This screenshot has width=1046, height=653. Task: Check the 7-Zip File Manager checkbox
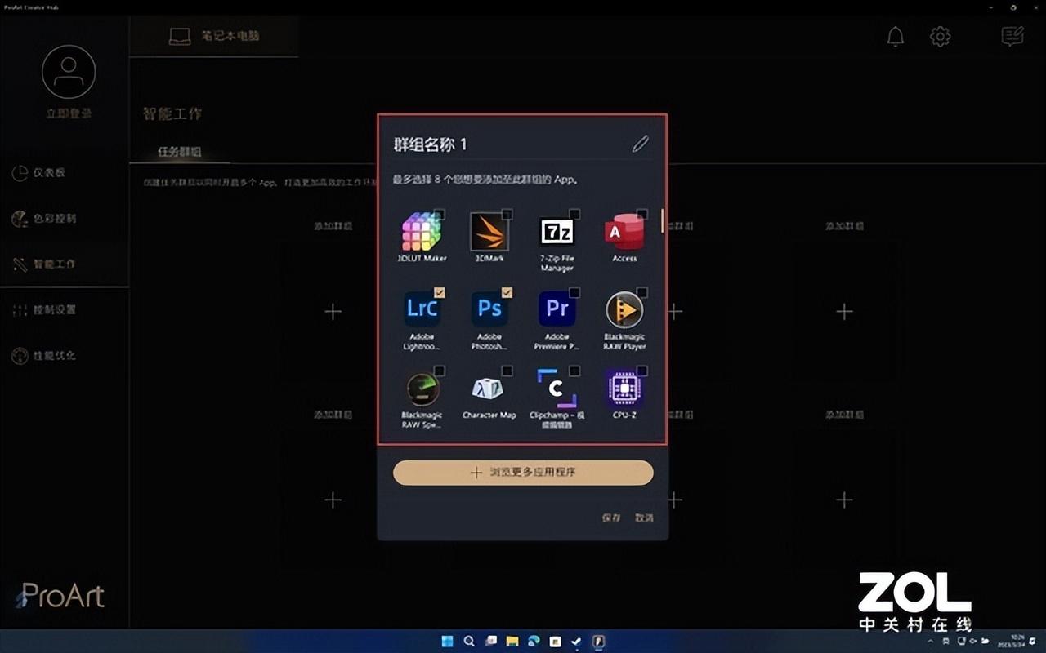pos(574,214)
